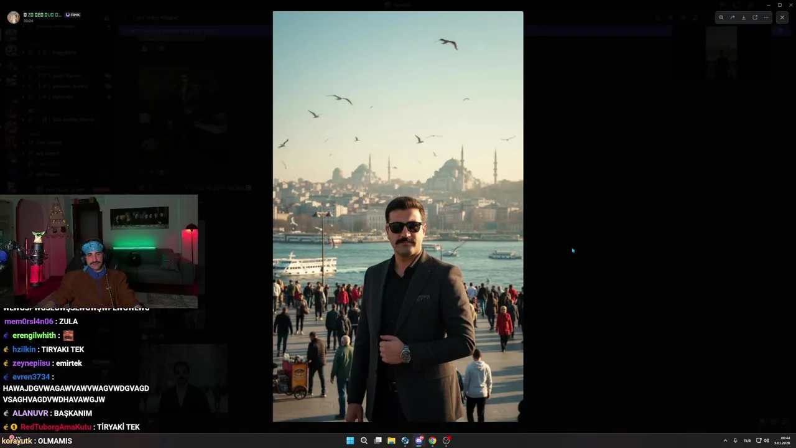Click the enlarged Istanbul portrait image
Screen dimensions: 796x448
point(398,217)
